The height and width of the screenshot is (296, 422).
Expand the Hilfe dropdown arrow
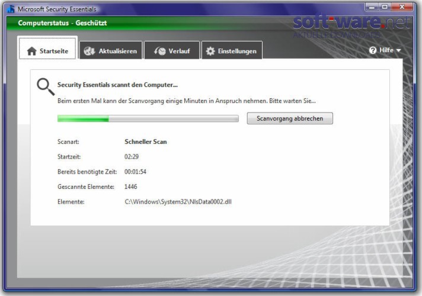pos(398,50)
